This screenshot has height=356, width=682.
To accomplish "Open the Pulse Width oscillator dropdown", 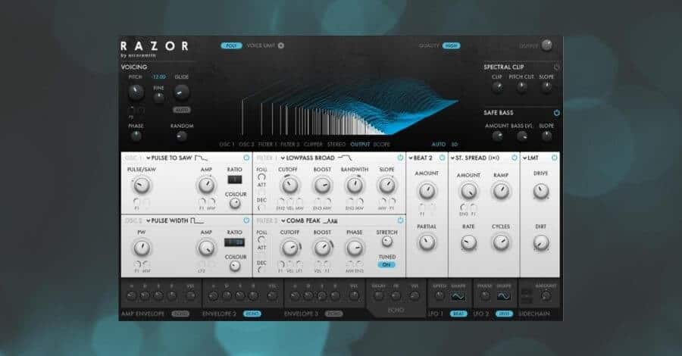I will pyautogui.click(x=167, y=221).
